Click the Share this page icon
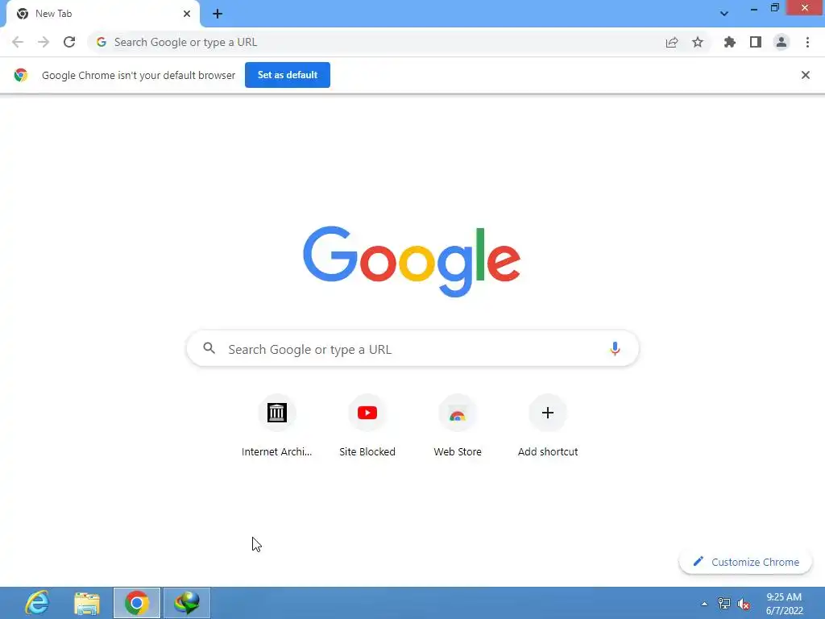825x619 pixels. pyautogui.click(x=672, y=42)
